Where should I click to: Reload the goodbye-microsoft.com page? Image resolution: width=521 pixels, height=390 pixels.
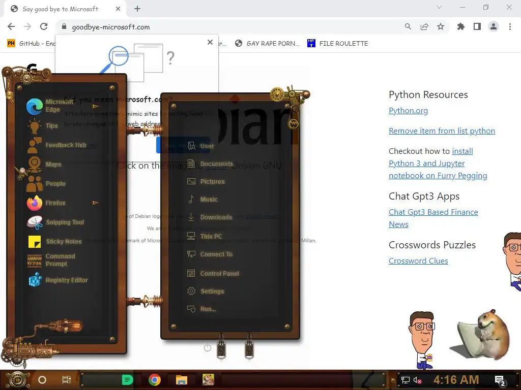point(44,26)
